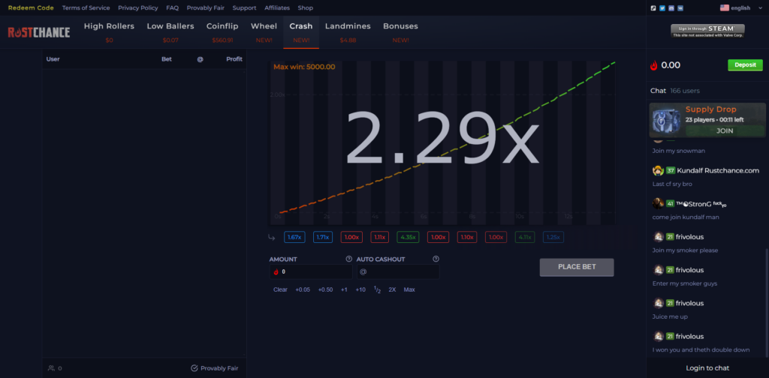Click the Amount input field
The height and width of the screenshot is (378, 769).
[x=311, y=271]
